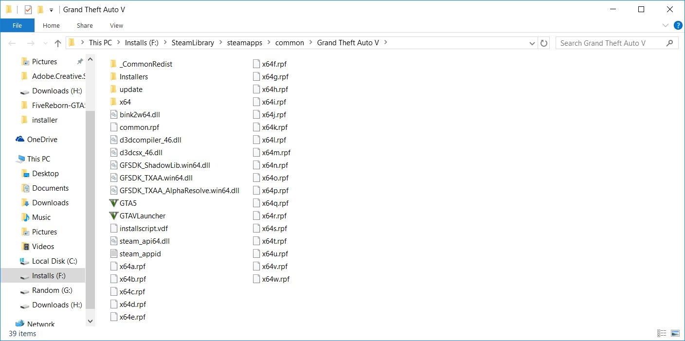685x341 pixels.
Task: Open Adobe.Creative folder in quick access
Action: click(53, 76)
